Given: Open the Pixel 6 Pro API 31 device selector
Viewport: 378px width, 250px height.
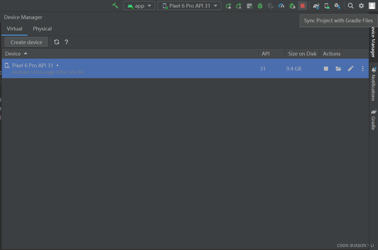Looking at the screenshot, I should point(189,6).
